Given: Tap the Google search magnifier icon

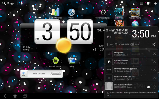Looking at the screenshot, I should (4, 3).
